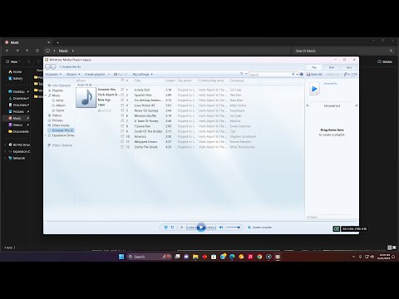Switch to the Sync tab

(349, 67)
